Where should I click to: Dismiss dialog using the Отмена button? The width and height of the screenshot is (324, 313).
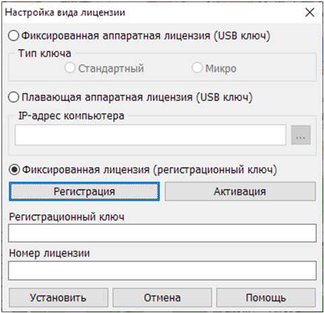[162, 298]
